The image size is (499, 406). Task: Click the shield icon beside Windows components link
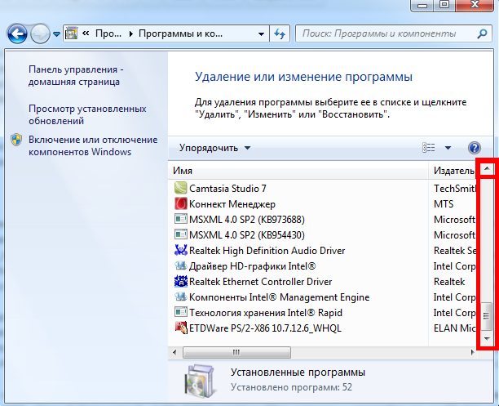(16, 140)
